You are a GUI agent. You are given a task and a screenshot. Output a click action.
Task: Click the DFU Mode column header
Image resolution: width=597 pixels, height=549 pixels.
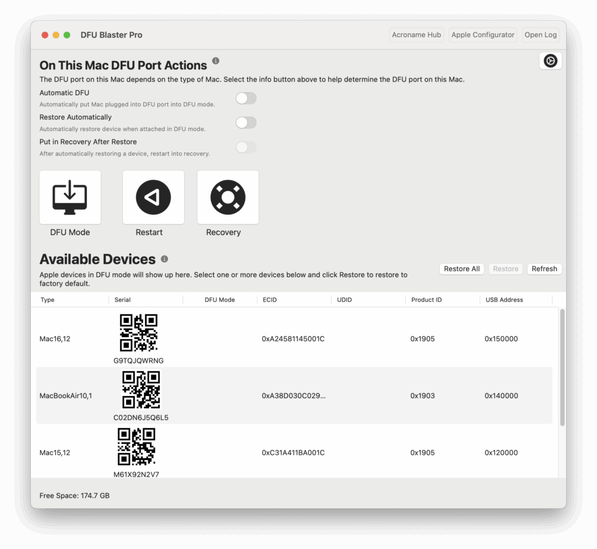click(x=220, y=300)
